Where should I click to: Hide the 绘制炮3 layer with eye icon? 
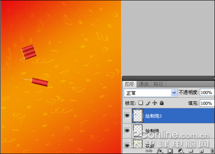[x=127, y=116]
